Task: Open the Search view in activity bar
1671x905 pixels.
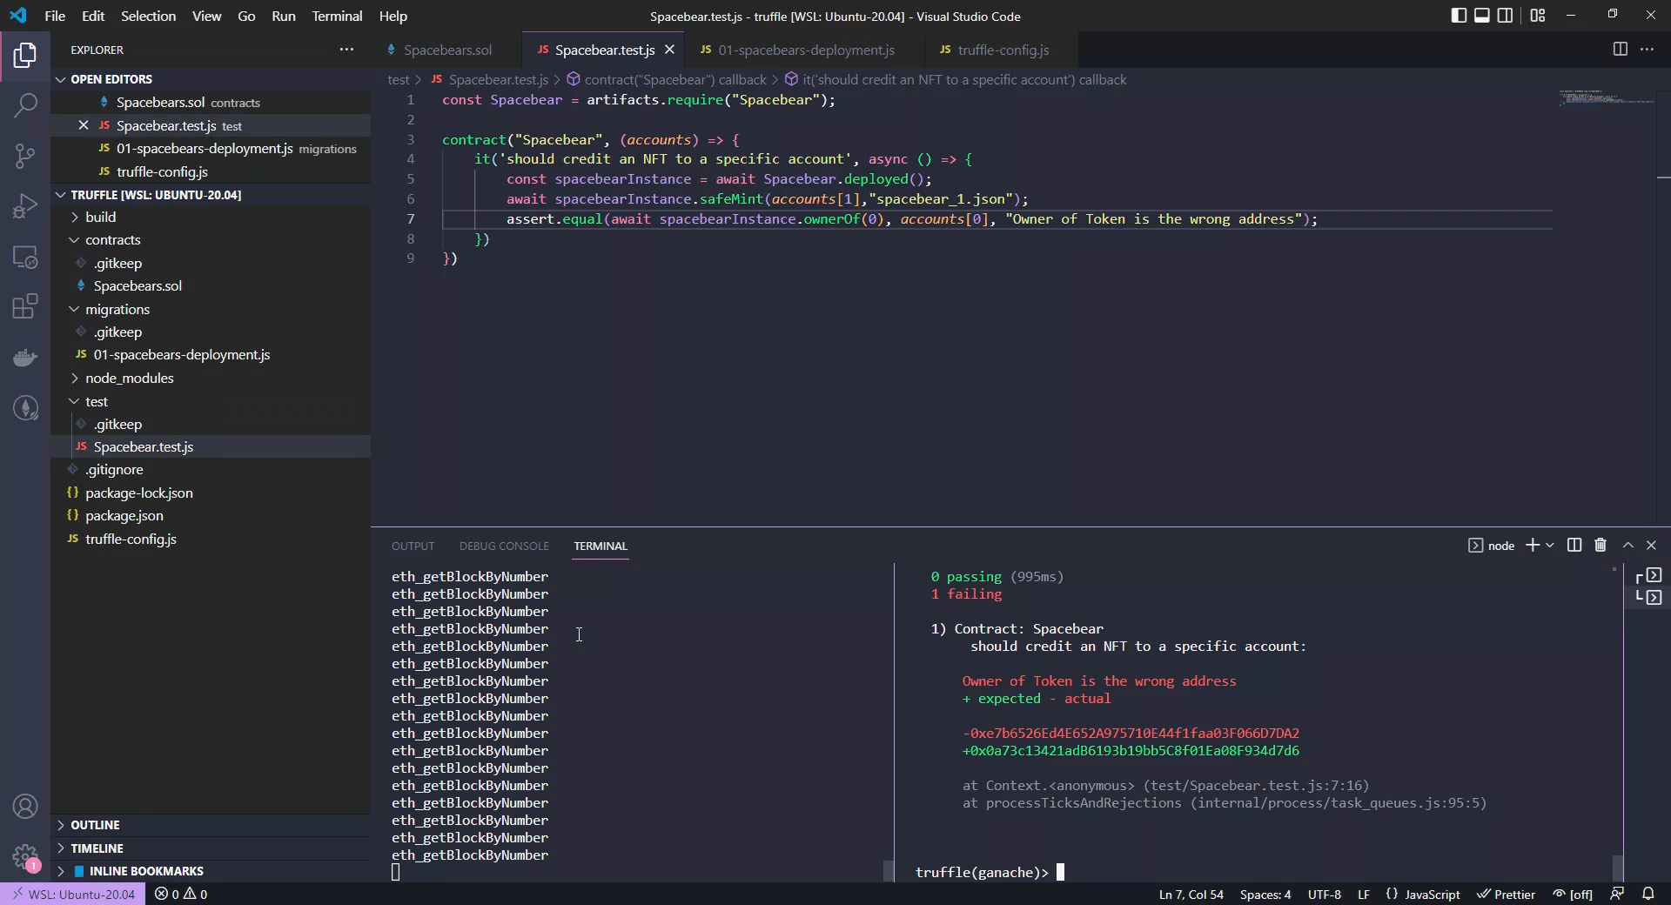Action: 25,106
